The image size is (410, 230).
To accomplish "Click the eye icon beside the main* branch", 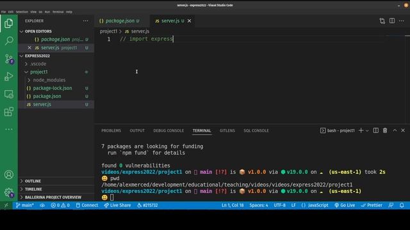I will (x=42, y=206).
